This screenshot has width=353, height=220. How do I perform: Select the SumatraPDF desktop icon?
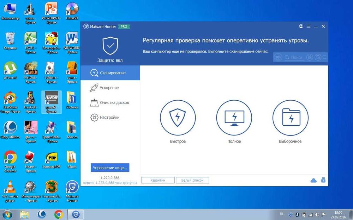51,160
